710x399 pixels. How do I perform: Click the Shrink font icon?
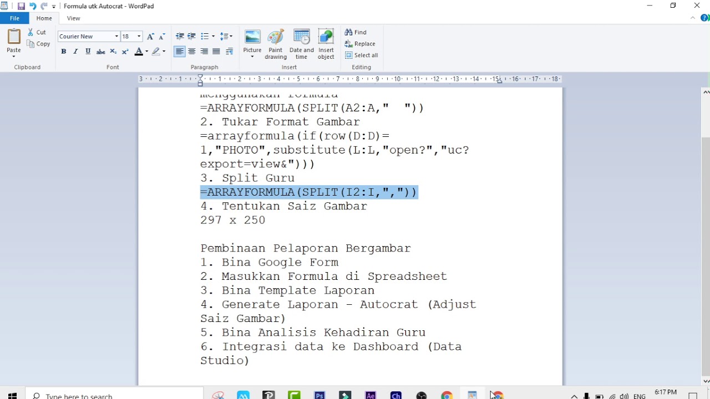(162, 37)
